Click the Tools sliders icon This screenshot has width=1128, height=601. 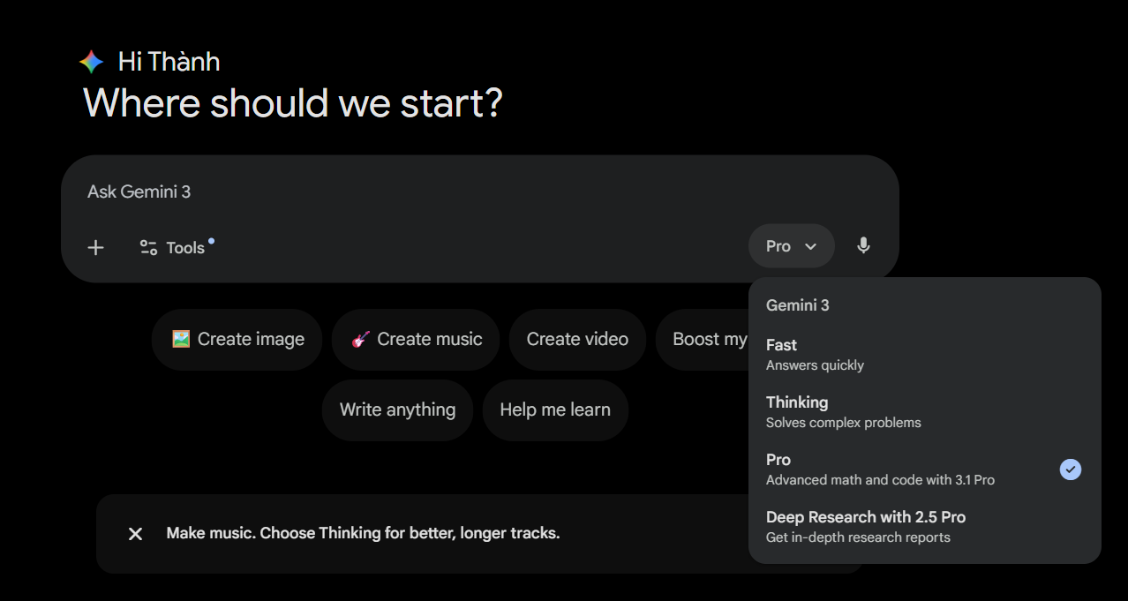[148, 248]
